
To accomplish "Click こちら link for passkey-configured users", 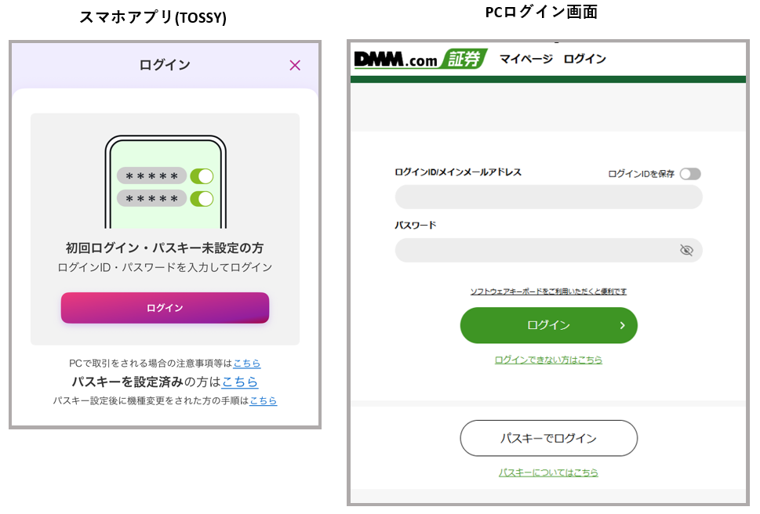I will [x=240, y=382].
